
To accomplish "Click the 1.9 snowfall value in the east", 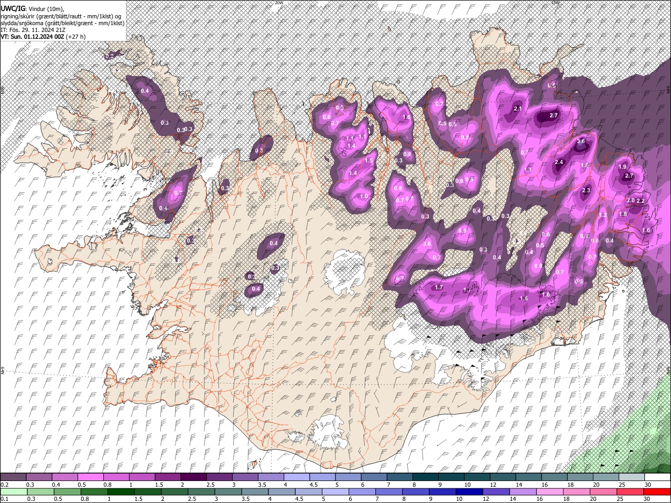I will point(622,167).
